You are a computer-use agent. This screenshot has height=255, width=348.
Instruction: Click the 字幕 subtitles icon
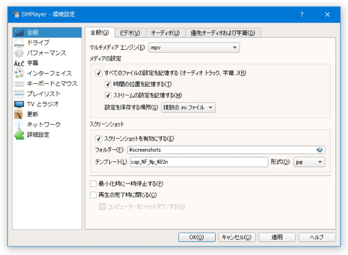(x=19, y=63)
